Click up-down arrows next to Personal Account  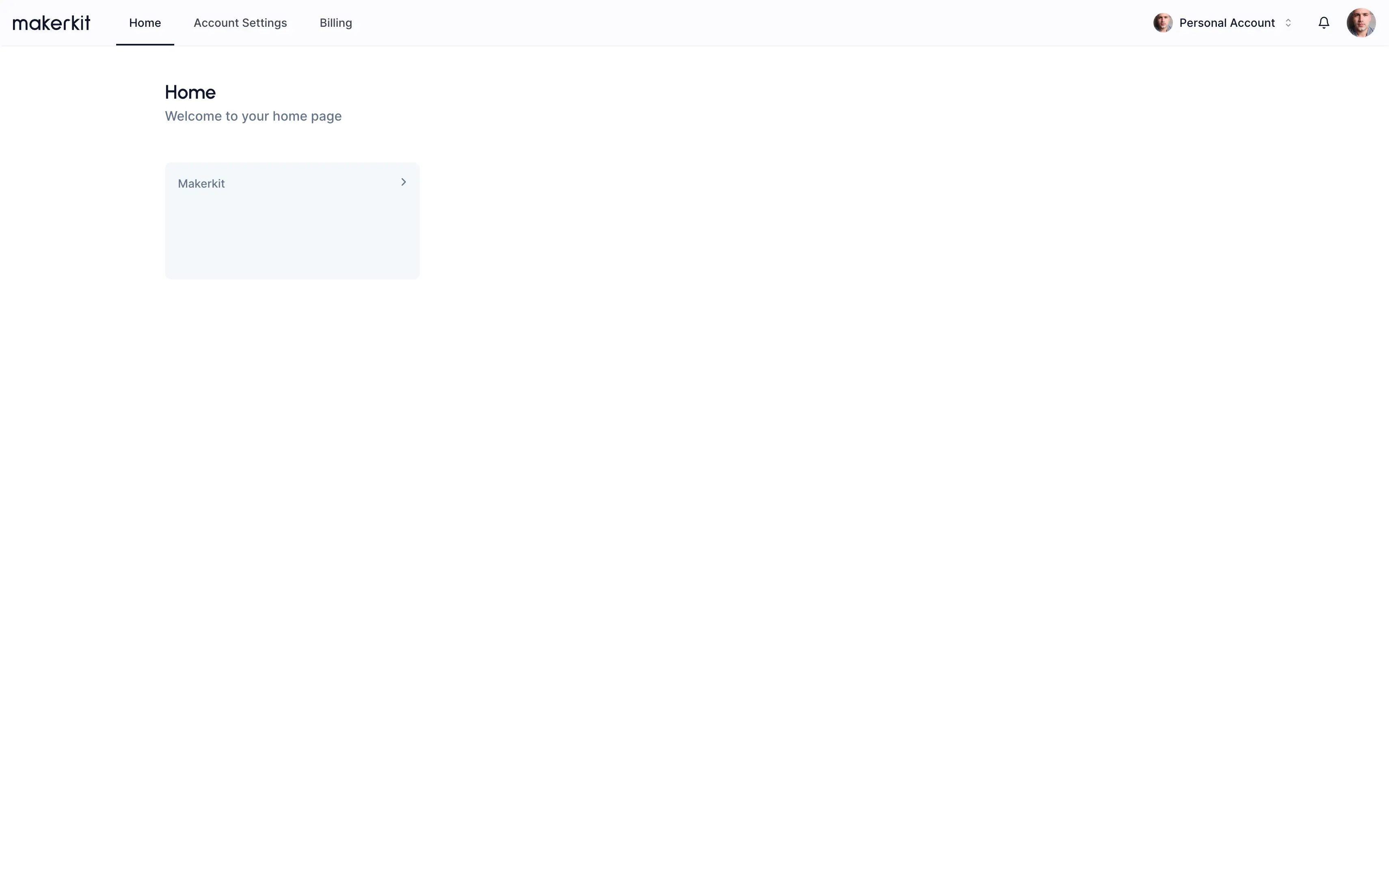(1288, 23)
